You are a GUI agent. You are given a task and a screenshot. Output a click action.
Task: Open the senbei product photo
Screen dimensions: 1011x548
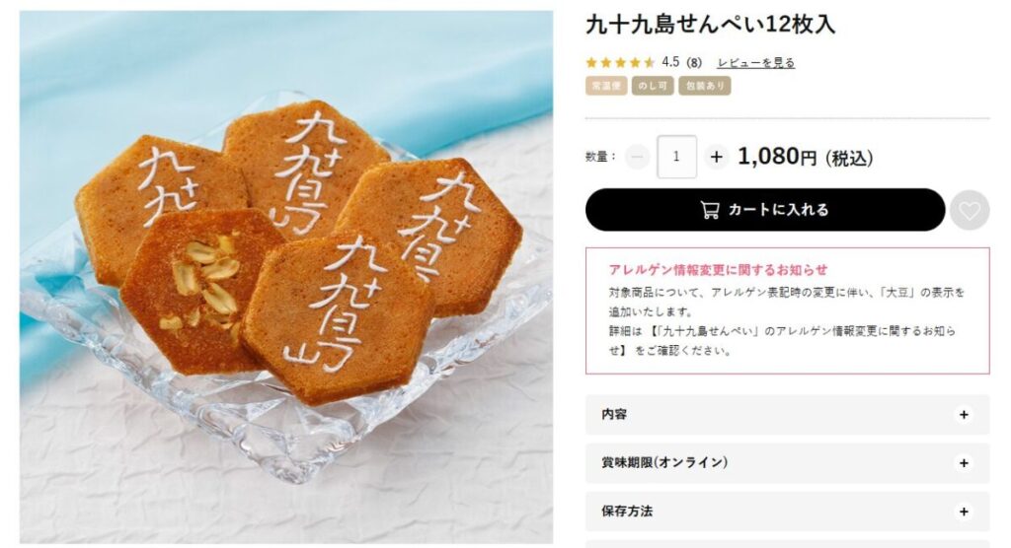[x=285, y=277]
